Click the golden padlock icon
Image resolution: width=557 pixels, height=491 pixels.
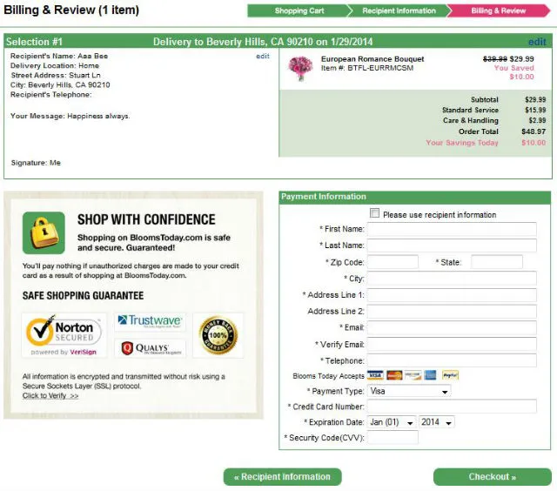pyautogui.click(x=44, y=233)
